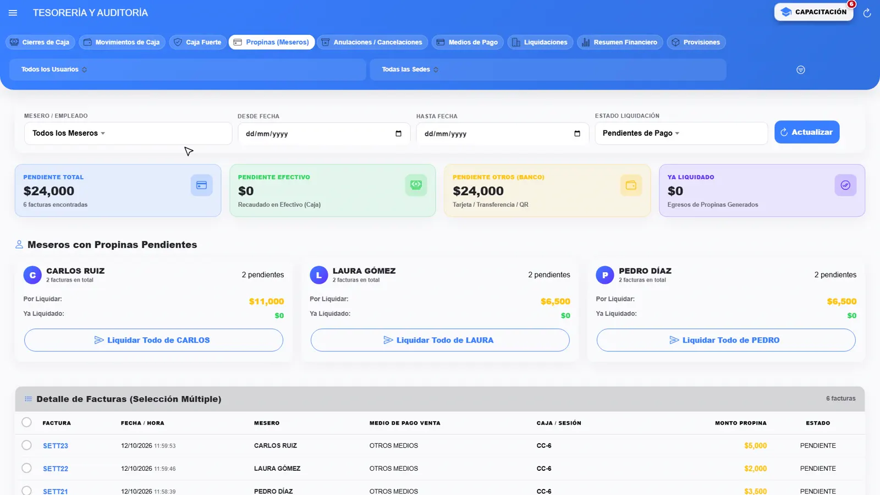The image size is (880, 495).
Task: Click the cash icon in Pendiente Efectivo
Action: (x=416, y=185)
